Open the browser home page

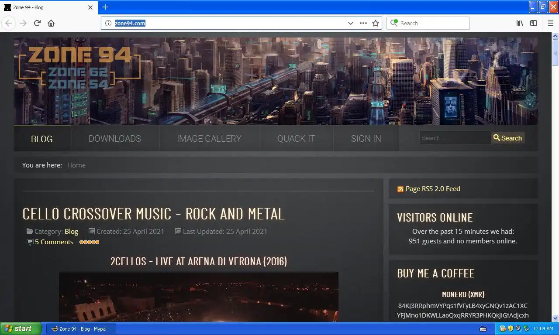point(51,23)
